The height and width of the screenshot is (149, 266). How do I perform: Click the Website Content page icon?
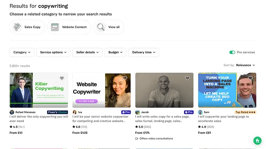click(x=55, y=27)
